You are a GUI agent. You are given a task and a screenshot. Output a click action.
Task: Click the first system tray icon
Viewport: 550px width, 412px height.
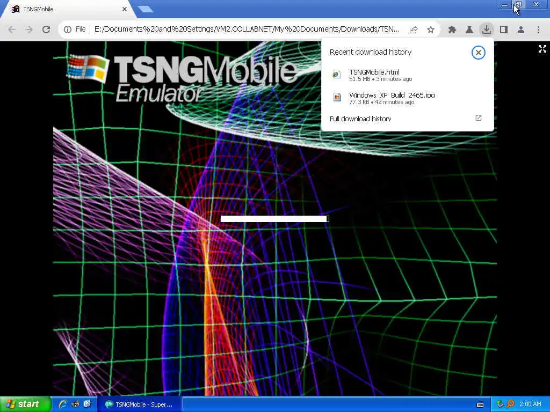500,404
